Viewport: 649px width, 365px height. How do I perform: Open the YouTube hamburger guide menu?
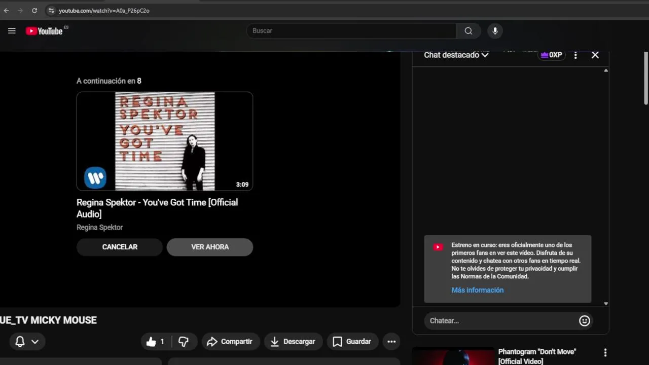(12, 31)
